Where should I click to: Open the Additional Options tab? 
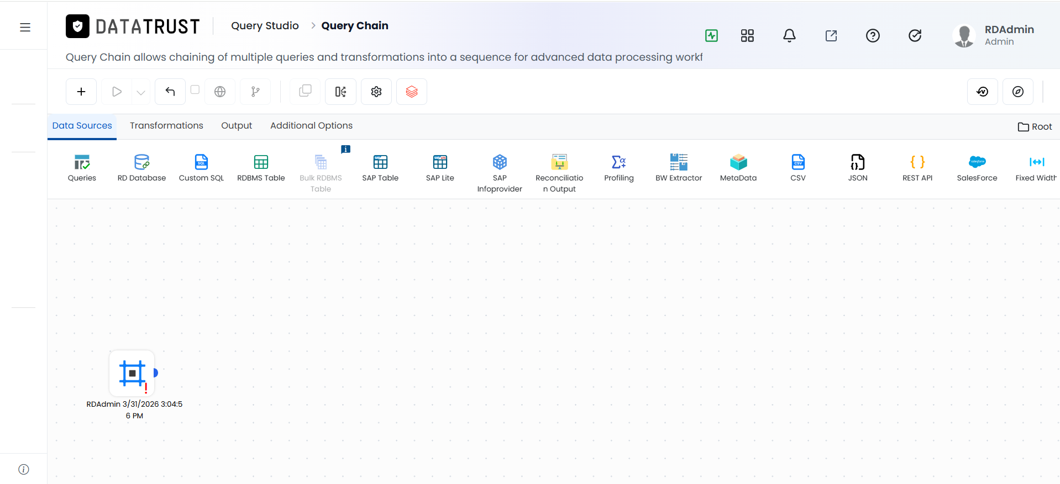pyautogui.click(x=311, y=126)
